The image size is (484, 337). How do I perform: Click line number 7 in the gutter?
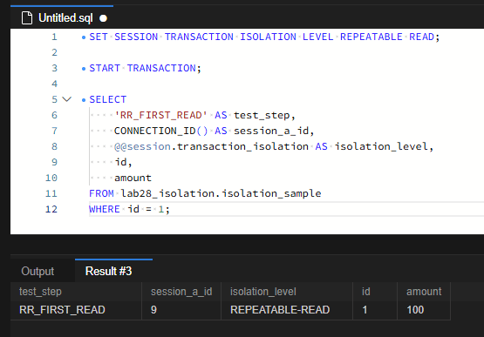54,131
